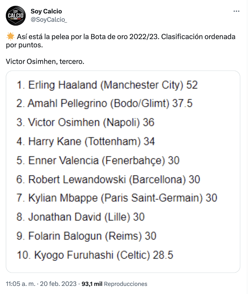249x294 pixels.
Task: Click the Enner Valencia (Fenerbahçe) line
Action: 98,160
